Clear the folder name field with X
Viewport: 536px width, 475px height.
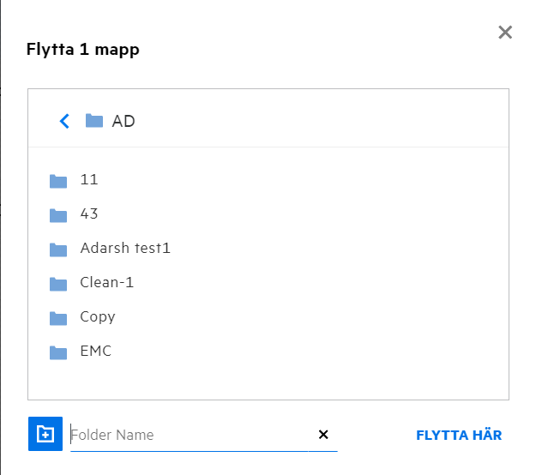click(x=323, y=435)
